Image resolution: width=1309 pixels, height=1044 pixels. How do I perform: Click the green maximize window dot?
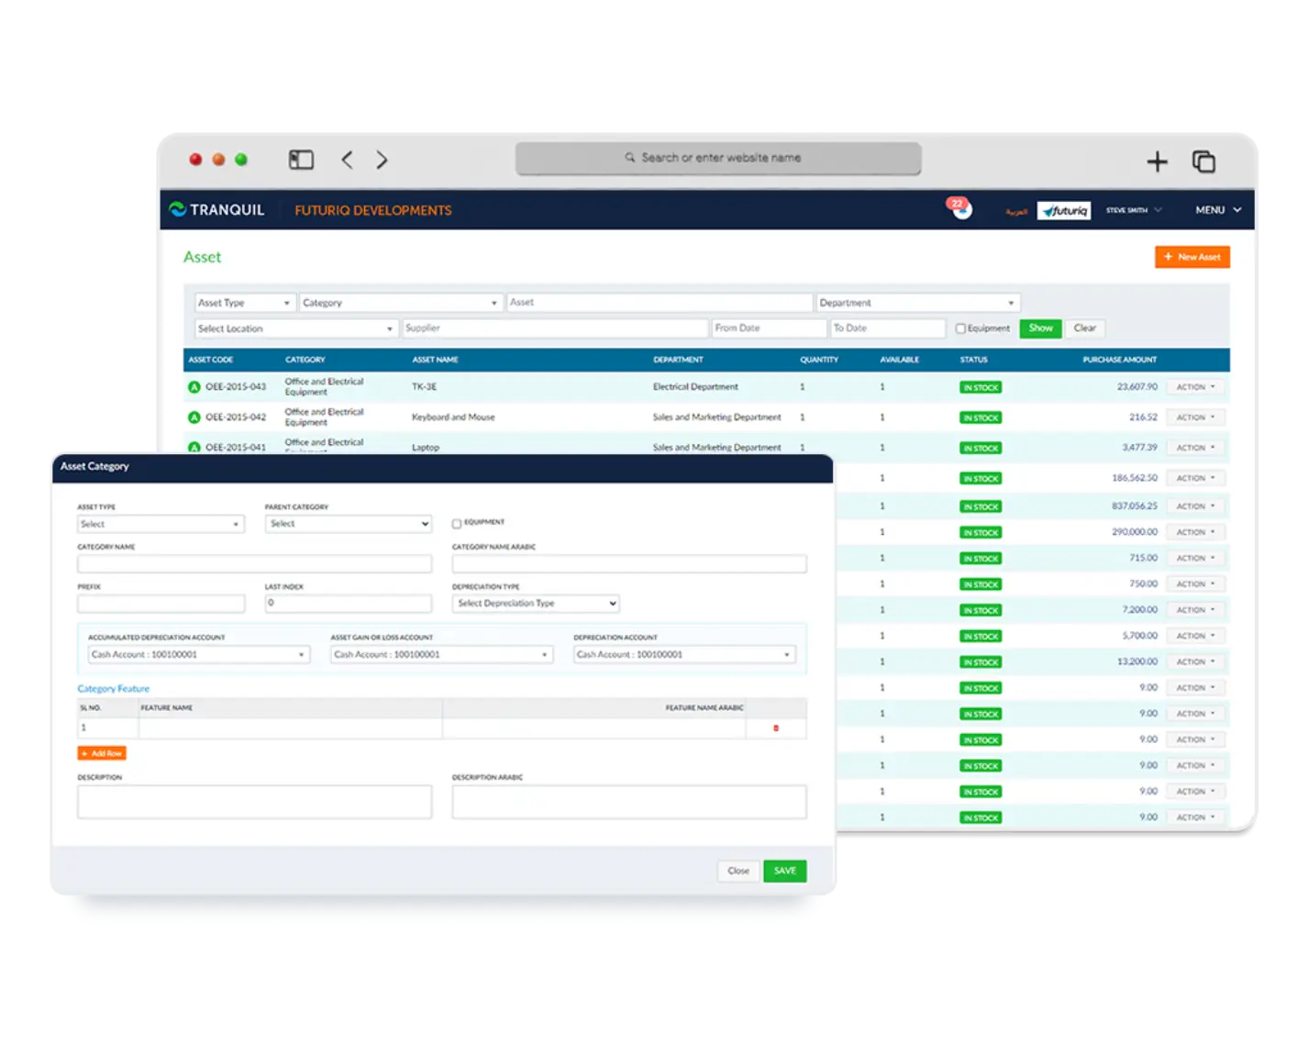(241, 160)
